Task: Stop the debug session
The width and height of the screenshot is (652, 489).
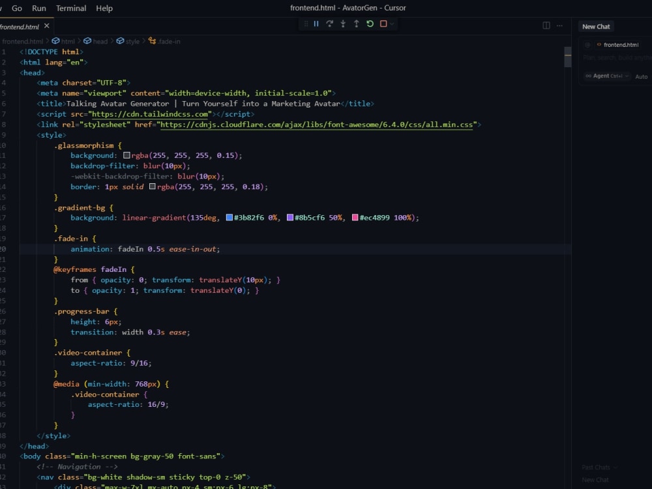Action: point(383,23)
